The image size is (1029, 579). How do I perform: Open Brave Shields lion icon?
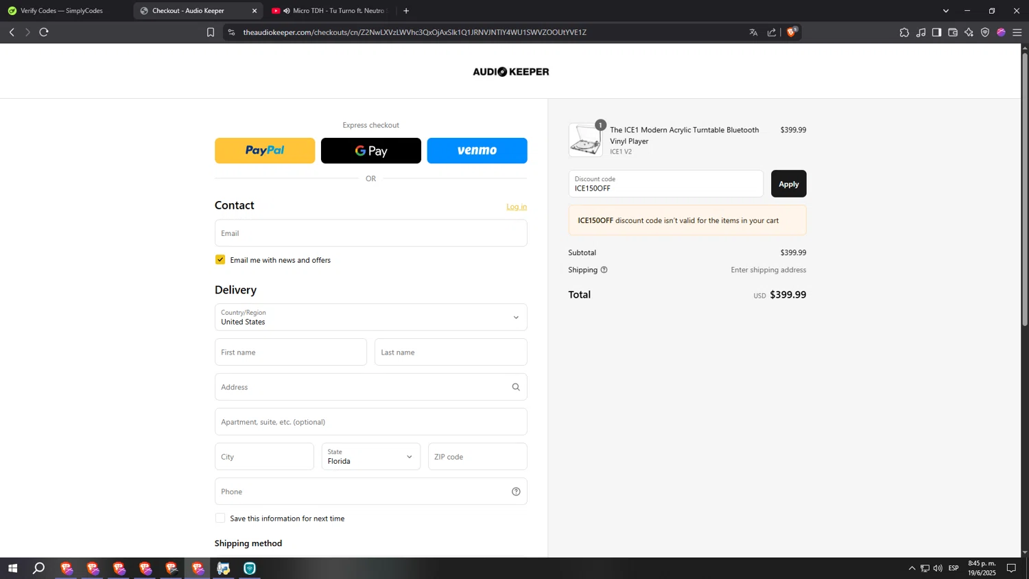click(792, 32)
